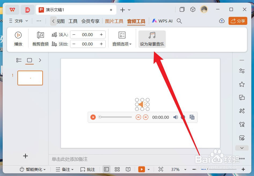This screenshot has width=254, height=176.
Task: Switch to the 图片工具 tab
Action: pyautogui.click(x=114, y=21)
